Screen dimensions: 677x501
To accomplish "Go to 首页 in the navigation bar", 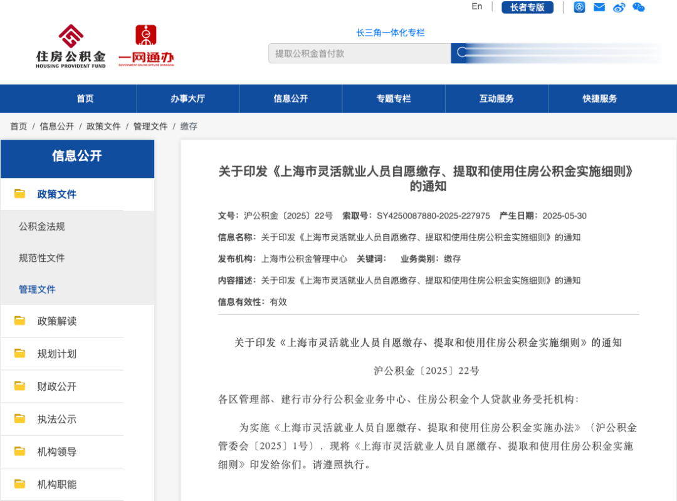I will coord(85,98).
